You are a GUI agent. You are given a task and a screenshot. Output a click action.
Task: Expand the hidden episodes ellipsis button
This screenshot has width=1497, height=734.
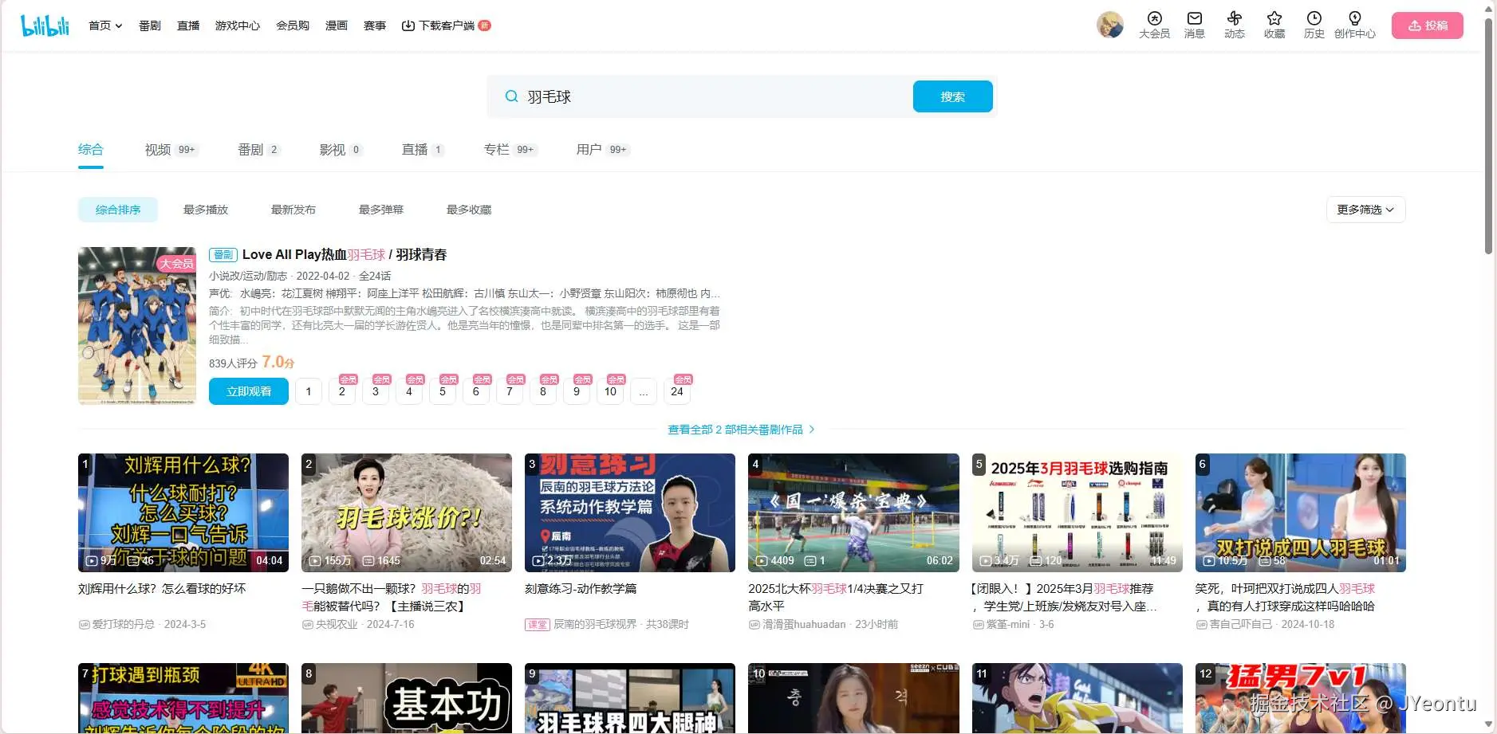[644, 391]
